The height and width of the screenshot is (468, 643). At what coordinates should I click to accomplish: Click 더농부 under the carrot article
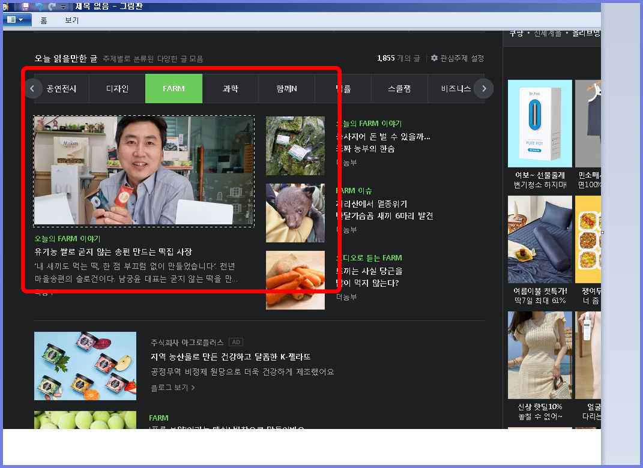coord(346,297)
